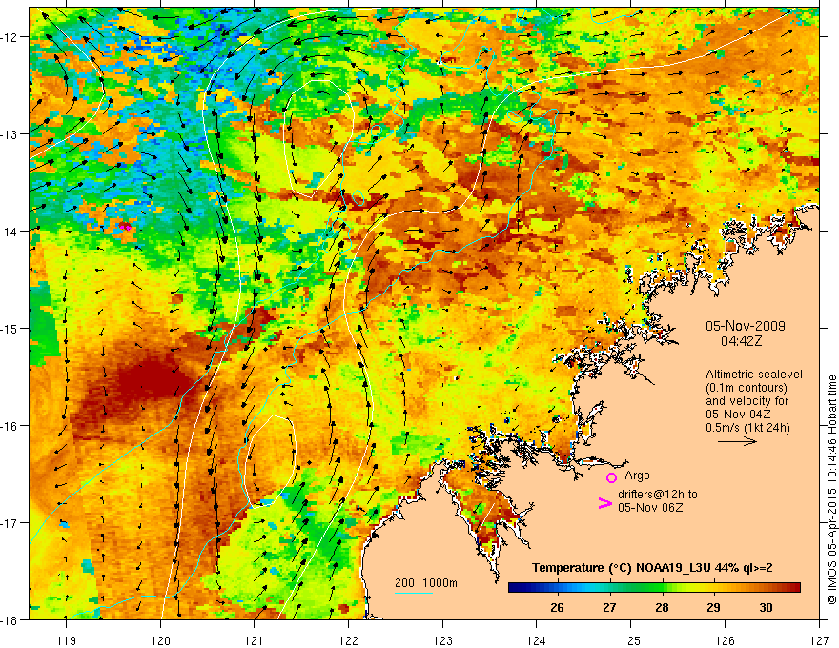The width and height of the screenshot is (839, 648).
Task: Click the 30 tick label on colorbar
Action: click(x=766, y=607)
